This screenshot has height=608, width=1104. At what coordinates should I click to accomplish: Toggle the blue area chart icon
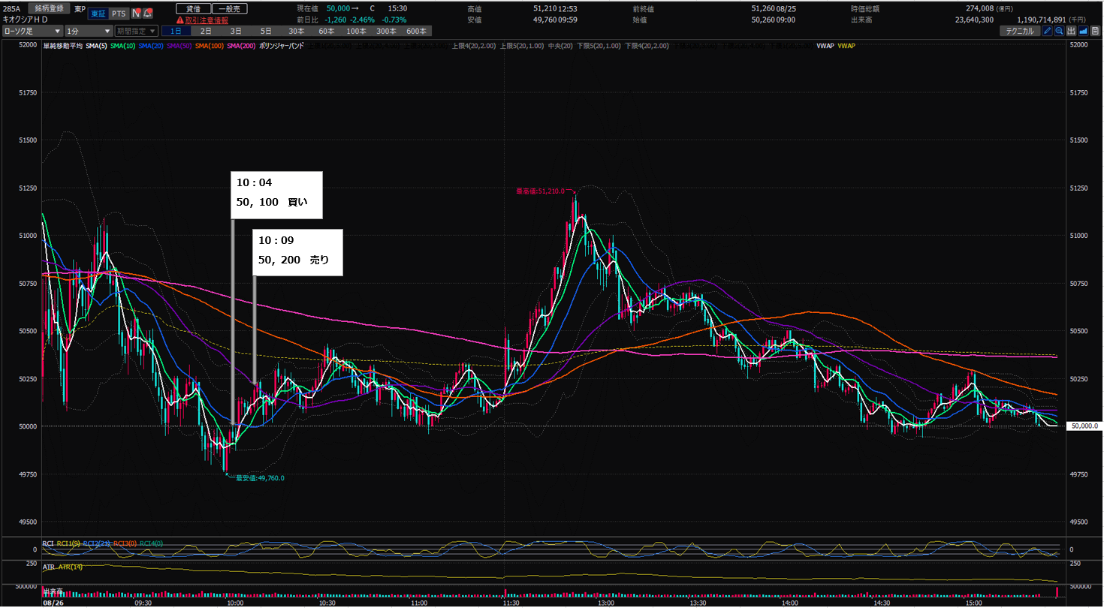(1083, 32)
